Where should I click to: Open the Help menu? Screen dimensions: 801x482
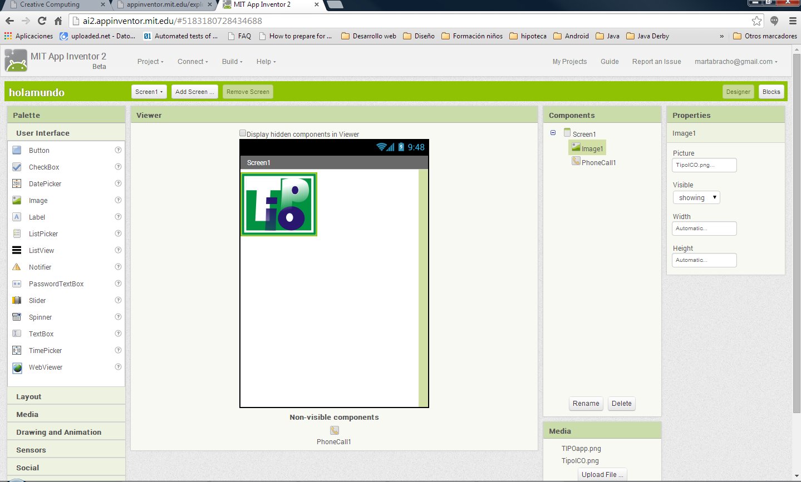pyautogui.click(x=266, y=62)
